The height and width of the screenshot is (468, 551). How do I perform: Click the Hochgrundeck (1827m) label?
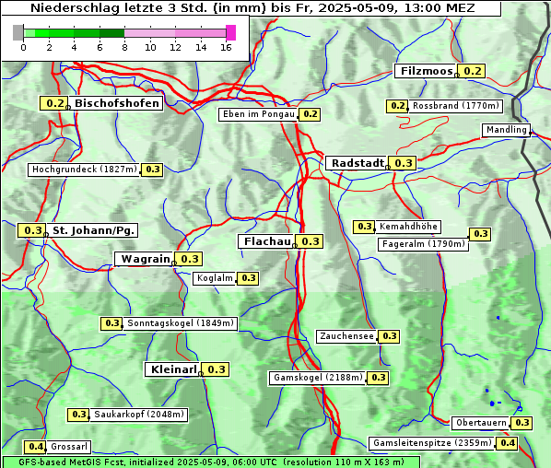(84, 170)
